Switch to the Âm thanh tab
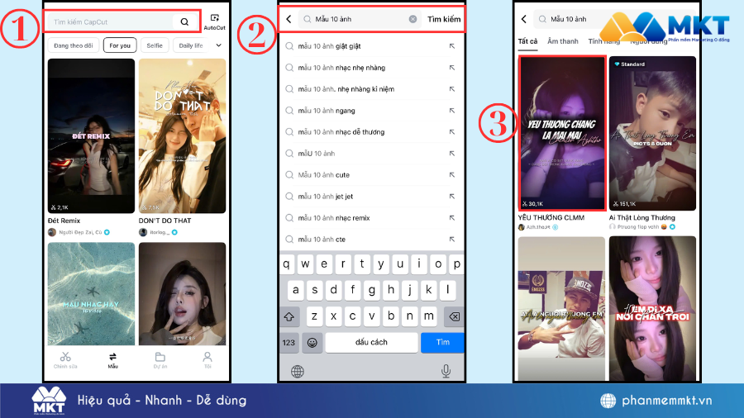The height and width of the screenshot is (418, 744). 563,41
